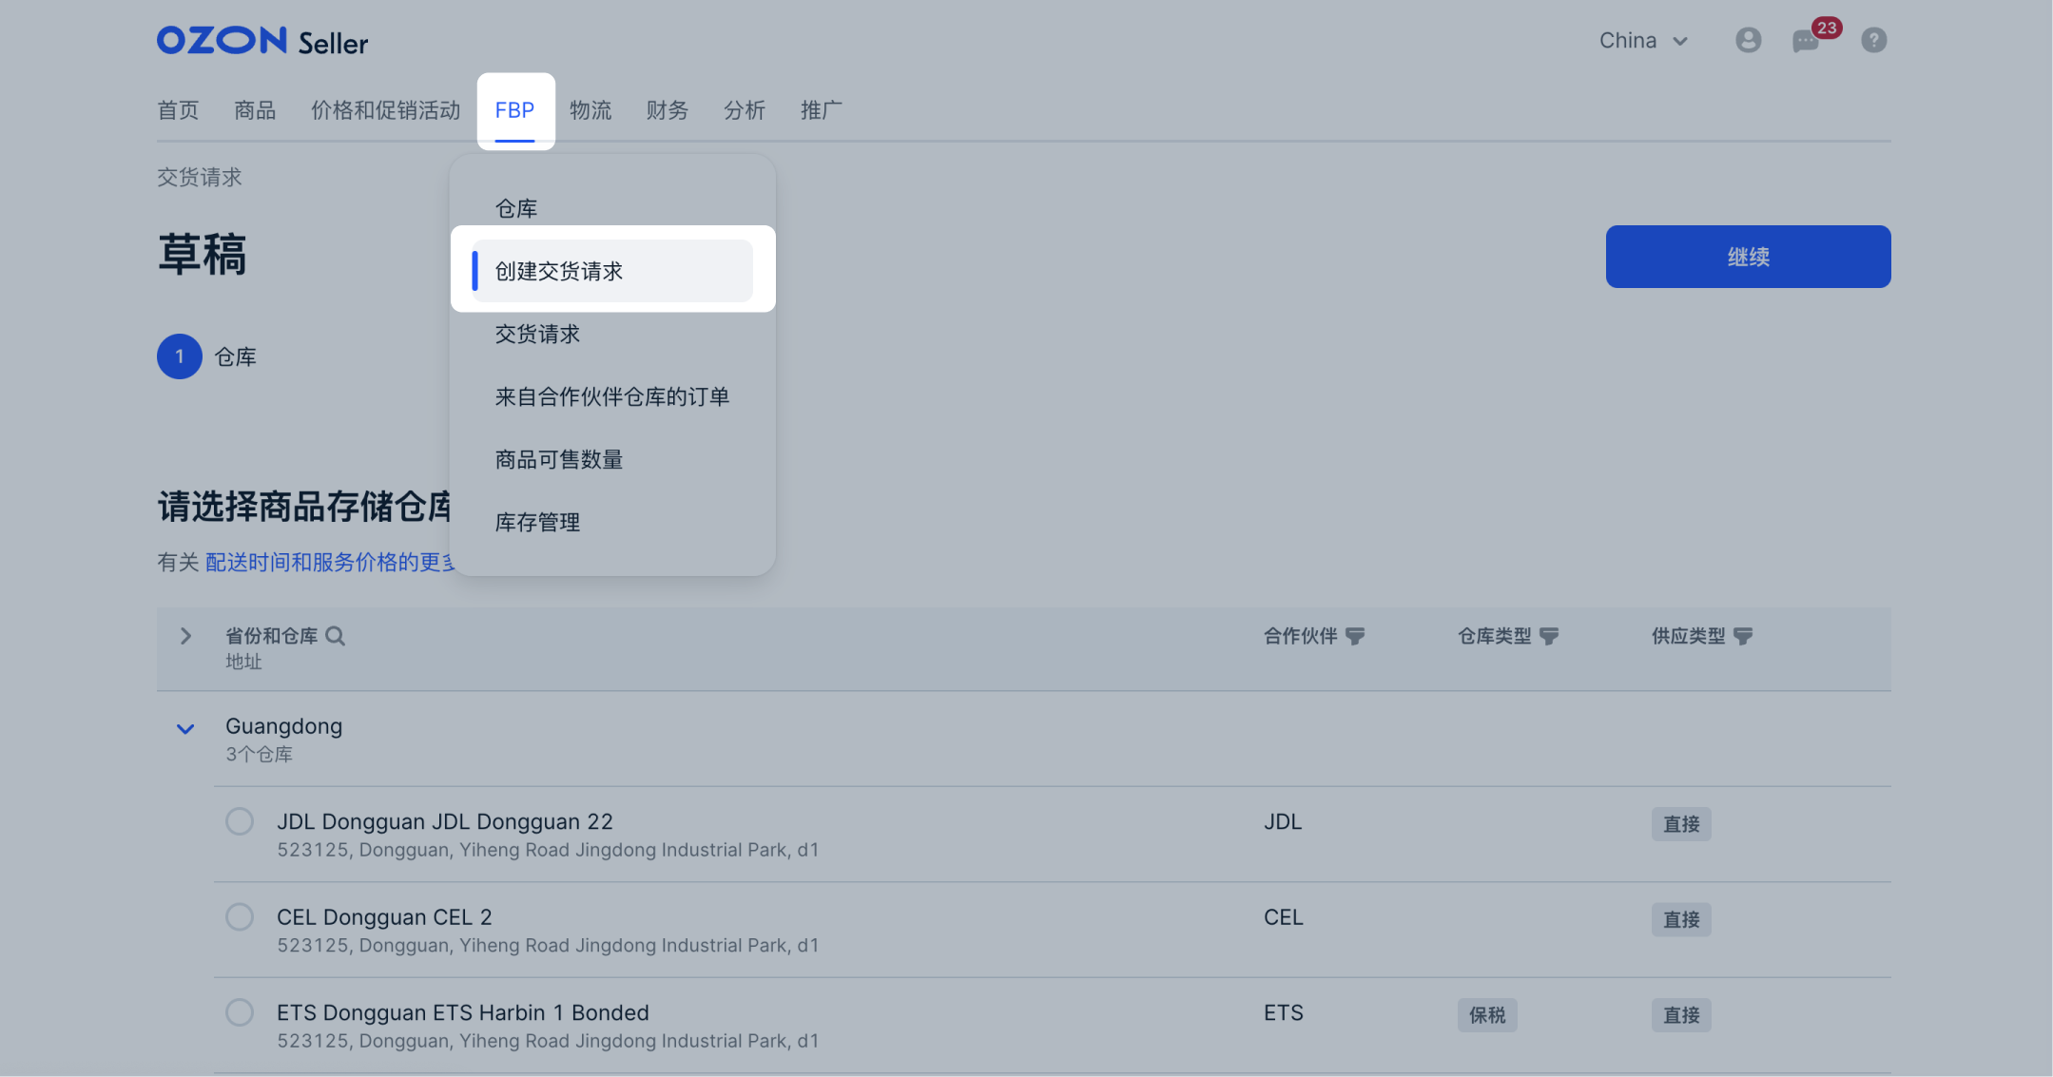Screen dimensions: 2053x1077
Task: Open the 分析 tab
Action: (744, 110)
